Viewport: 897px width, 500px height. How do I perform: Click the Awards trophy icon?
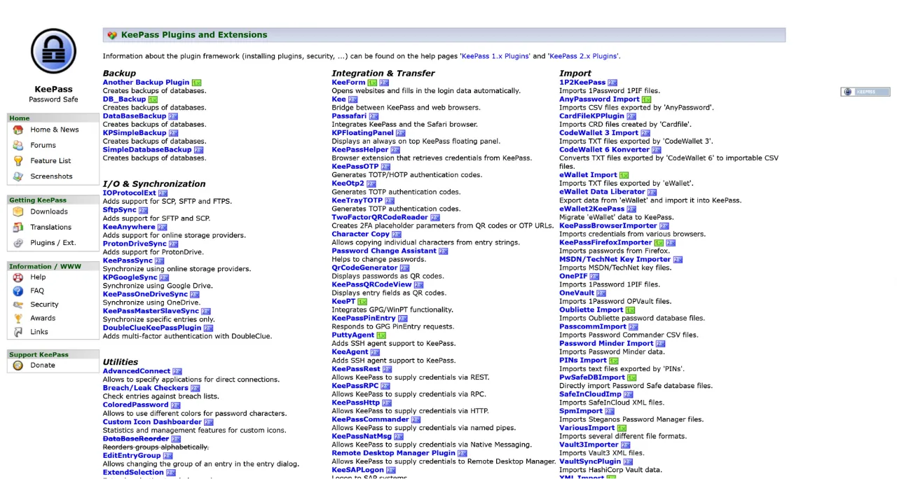[18, 318]
